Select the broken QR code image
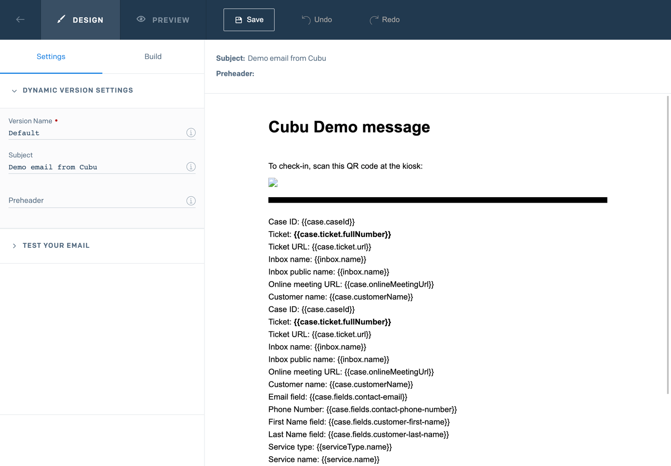Viewport: 671px width, 466px height. coord(273,182)
